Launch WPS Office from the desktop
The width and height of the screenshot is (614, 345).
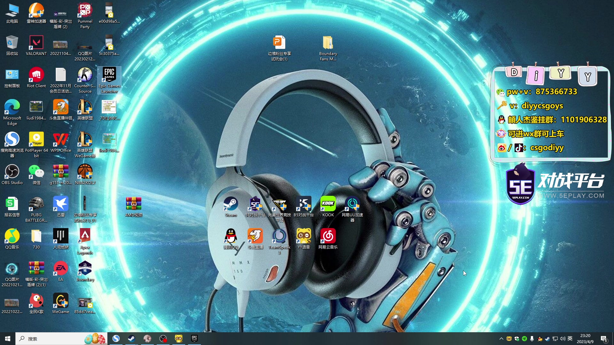(60, 142)
